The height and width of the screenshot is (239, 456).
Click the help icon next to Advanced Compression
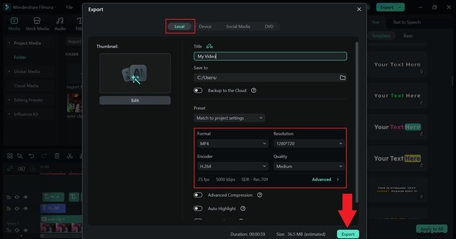click(260, 195)
